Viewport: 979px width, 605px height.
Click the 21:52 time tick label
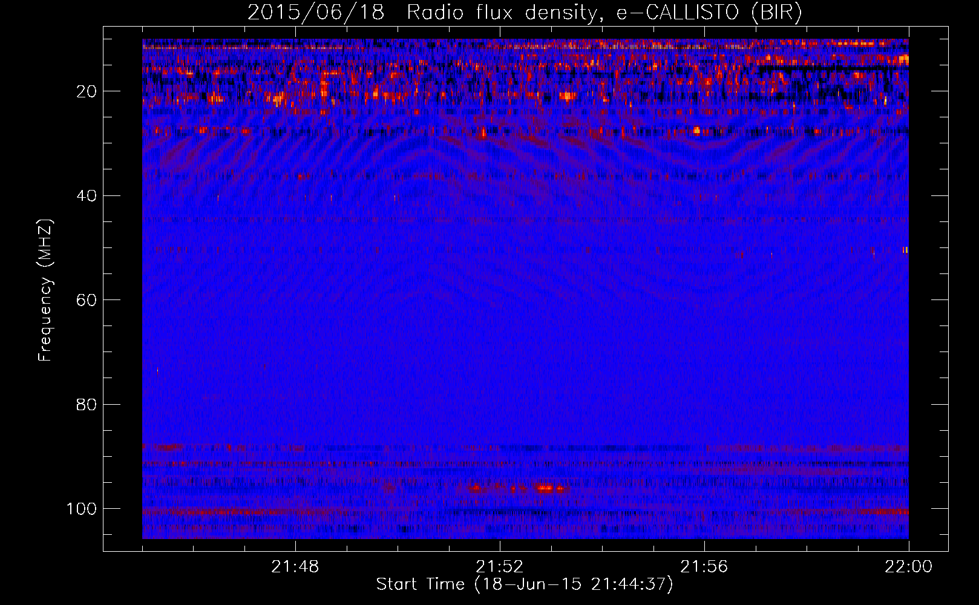click(x=500, y=567)
